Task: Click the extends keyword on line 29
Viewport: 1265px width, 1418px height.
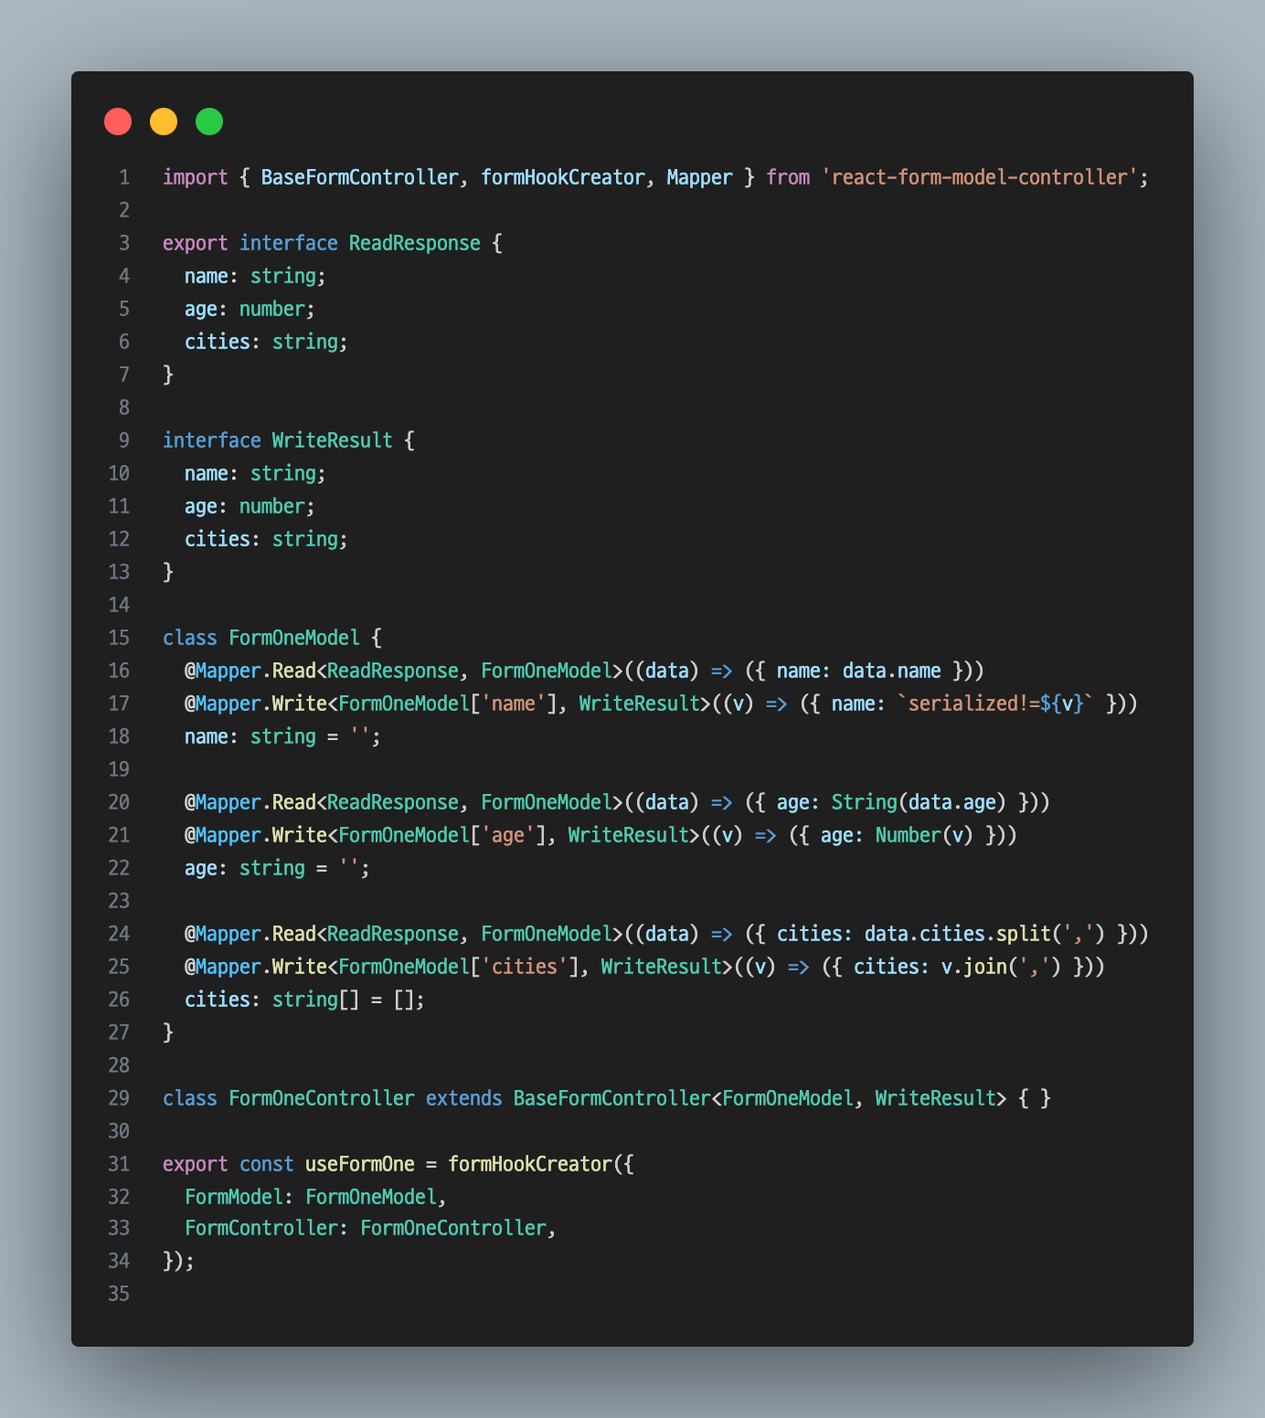Action: (463, 1098)
